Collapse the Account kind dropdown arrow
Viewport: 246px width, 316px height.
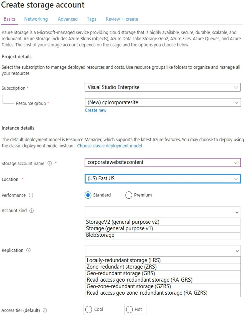coord(237,213)
